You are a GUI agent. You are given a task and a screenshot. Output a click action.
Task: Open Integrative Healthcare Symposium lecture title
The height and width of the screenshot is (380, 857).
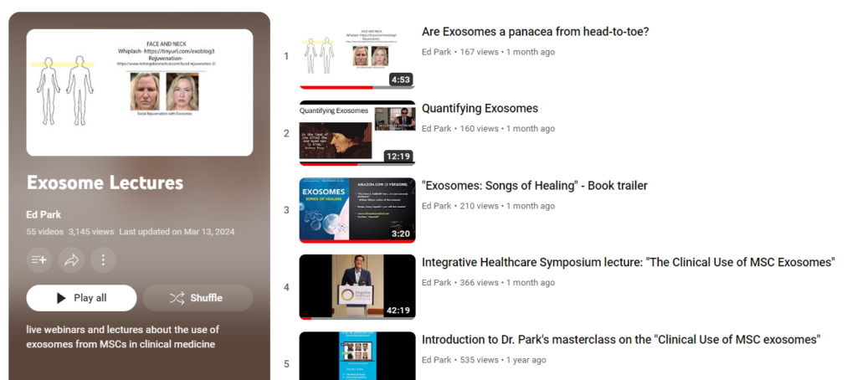(629, 263)
